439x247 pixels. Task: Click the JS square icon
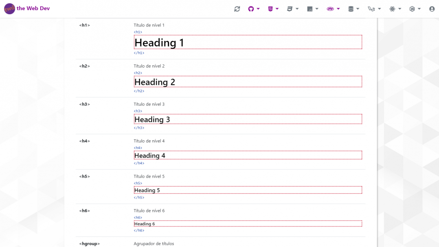pos(310,9)
